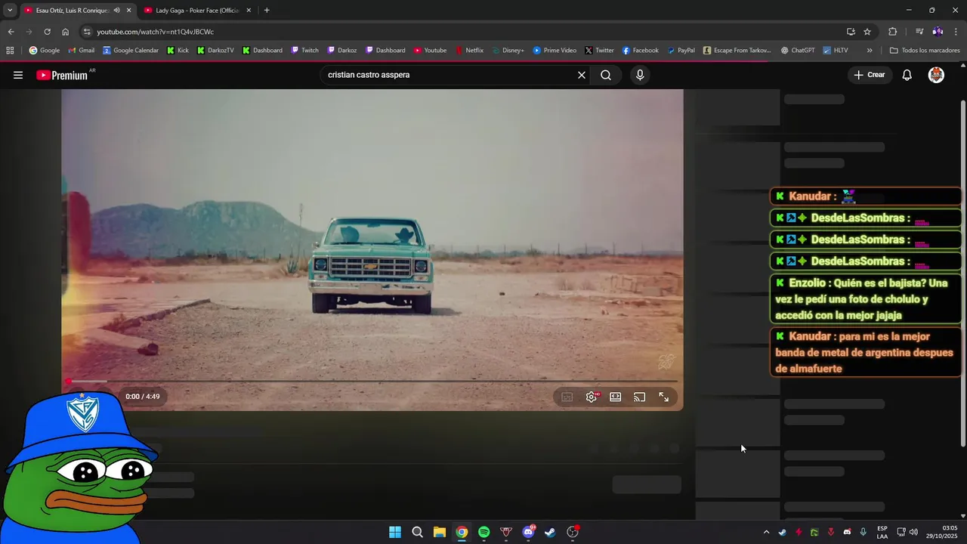Image resolution: width=967 pixels, height=544 pixels.
Task: Open the Chrome apps grid shortcut
Action: 10,51
